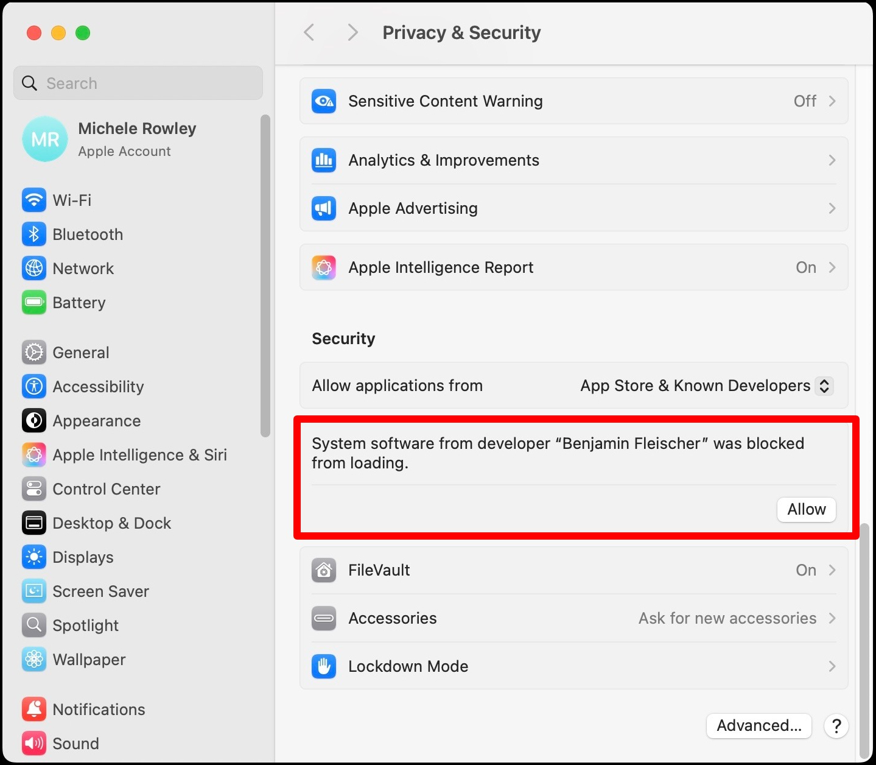Click the Advanced... button

pyautogui.click(x=759, y=725)
